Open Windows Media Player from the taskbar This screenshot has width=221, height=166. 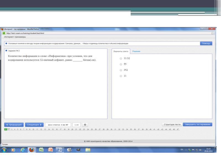pos(13,150)
